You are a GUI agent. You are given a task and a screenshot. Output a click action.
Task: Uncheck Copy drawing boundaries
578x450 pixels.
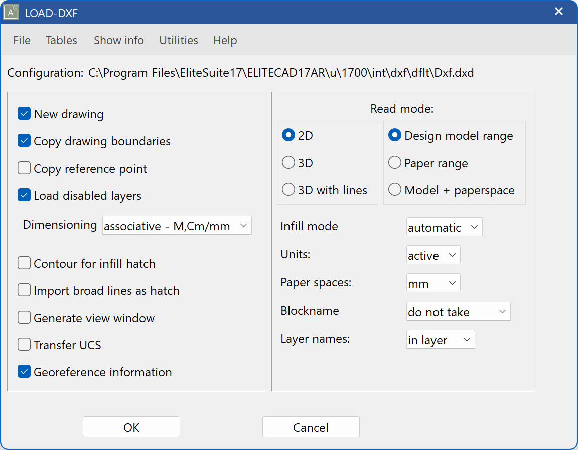(x=24, y=140)
